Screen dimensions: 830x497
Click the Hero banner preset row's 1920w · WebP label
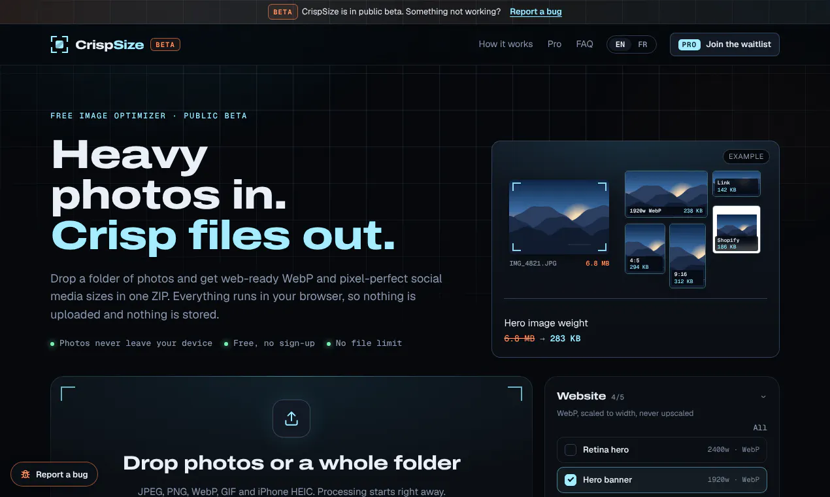click(733, 480)
